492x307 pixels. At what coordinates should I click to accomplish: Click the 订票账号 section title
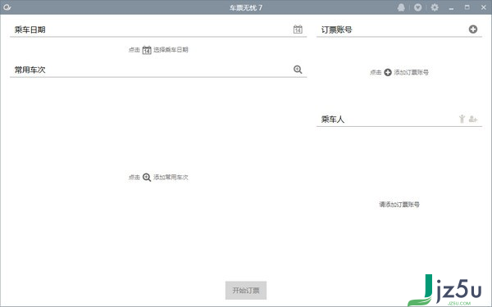(336, 29)
